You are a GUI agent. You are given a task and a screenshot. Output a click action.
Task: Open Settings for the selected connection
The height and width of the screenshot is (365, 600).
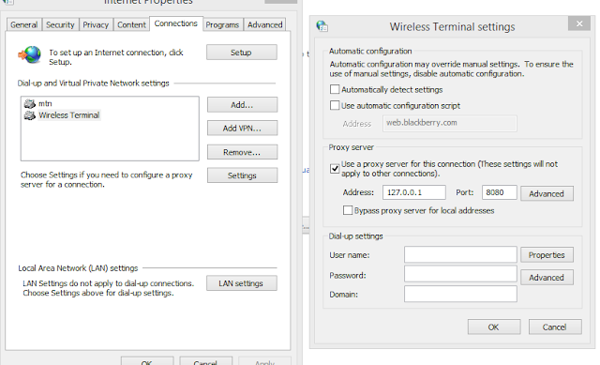pyautogui.click(x=242, y=175)
